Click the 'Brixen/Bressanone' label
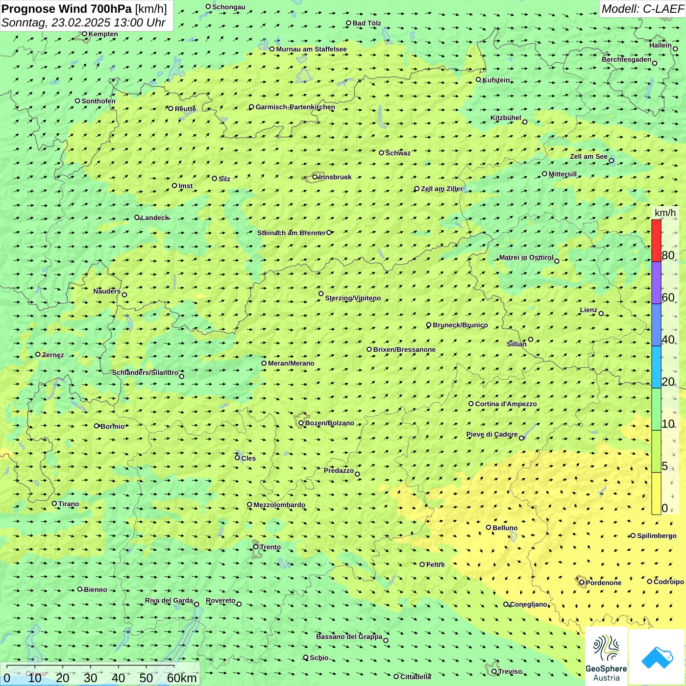Image resolution: width=686 pixels, height=686 pixels. point(404,349)
